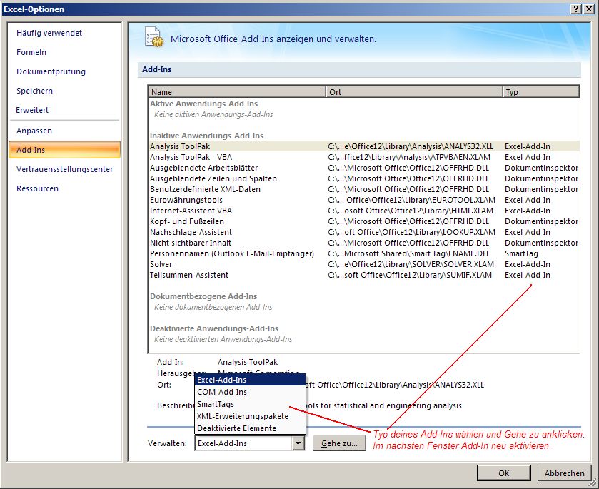Click the add-ins gear document icon

[154, 37]
